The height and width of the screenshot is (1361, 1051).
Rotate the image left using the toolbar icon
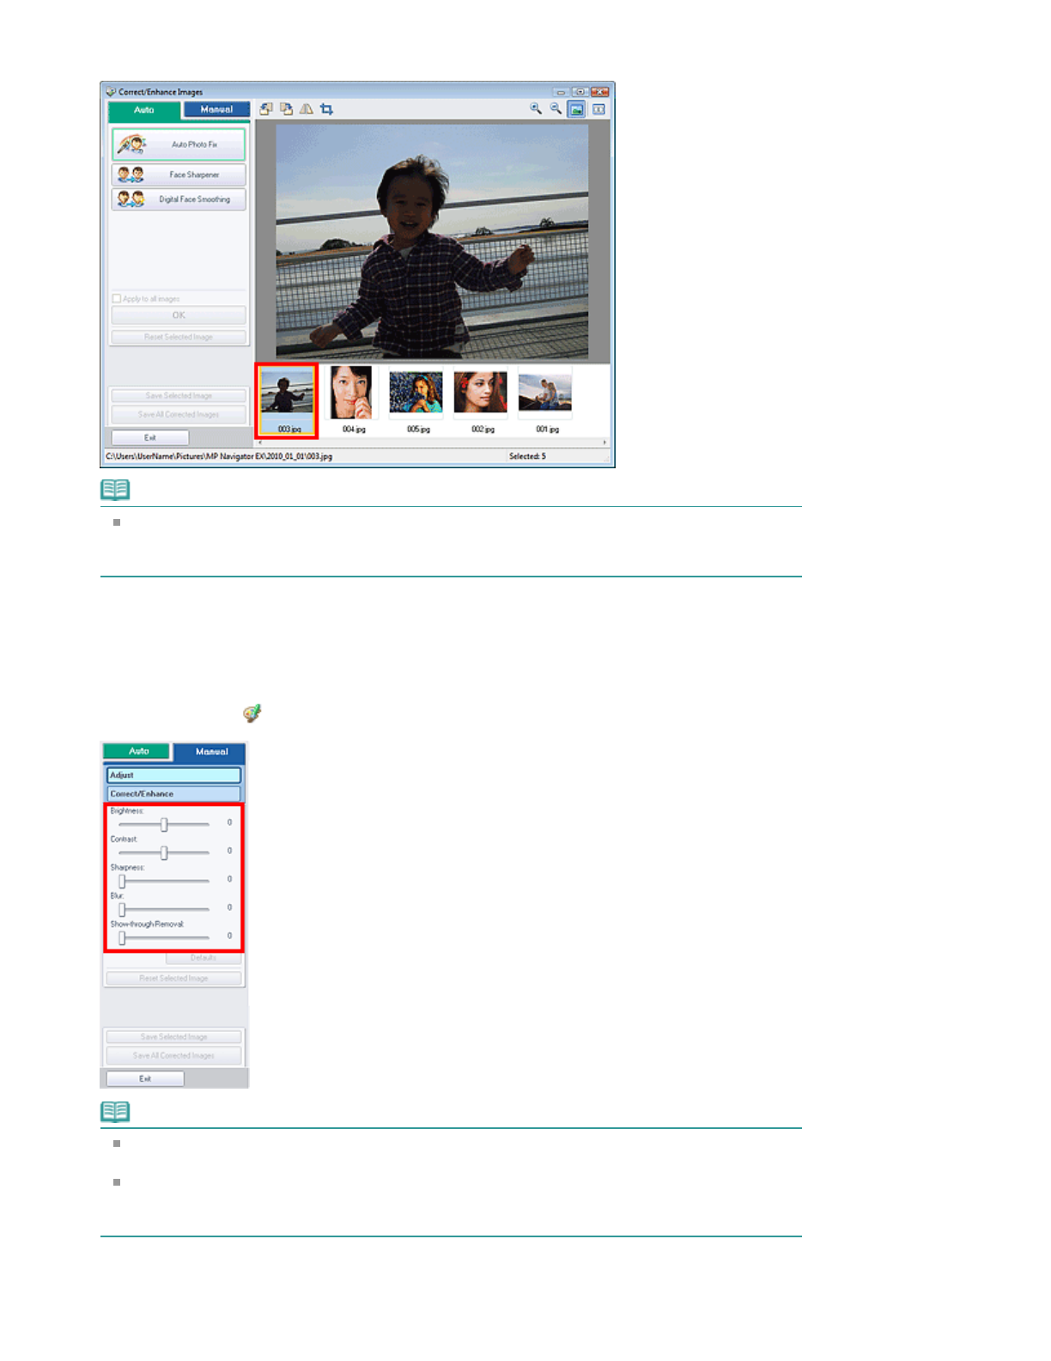(x=266, y=109)
